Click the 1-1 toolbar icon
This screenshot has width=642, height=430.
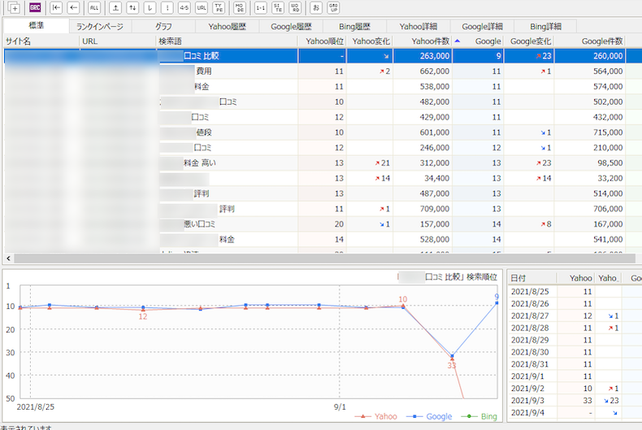260,7
